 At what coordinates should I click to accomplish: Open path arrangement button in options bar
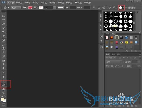(104, 7)
